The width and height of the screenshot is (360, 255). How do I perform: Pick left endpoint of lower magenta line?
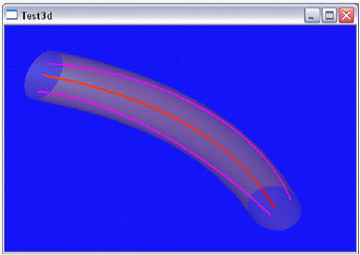coord(38,92)
